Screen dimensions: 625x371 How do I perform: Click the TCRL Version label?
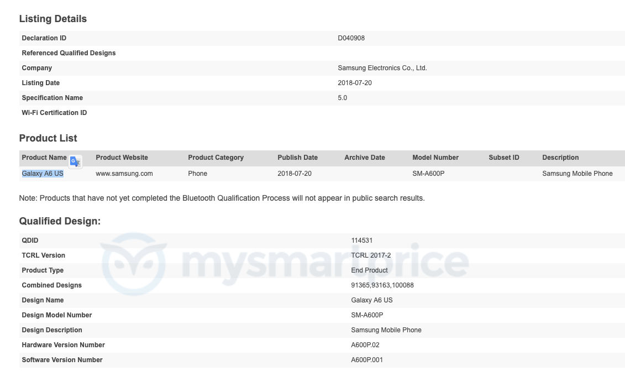pos(44,255)
